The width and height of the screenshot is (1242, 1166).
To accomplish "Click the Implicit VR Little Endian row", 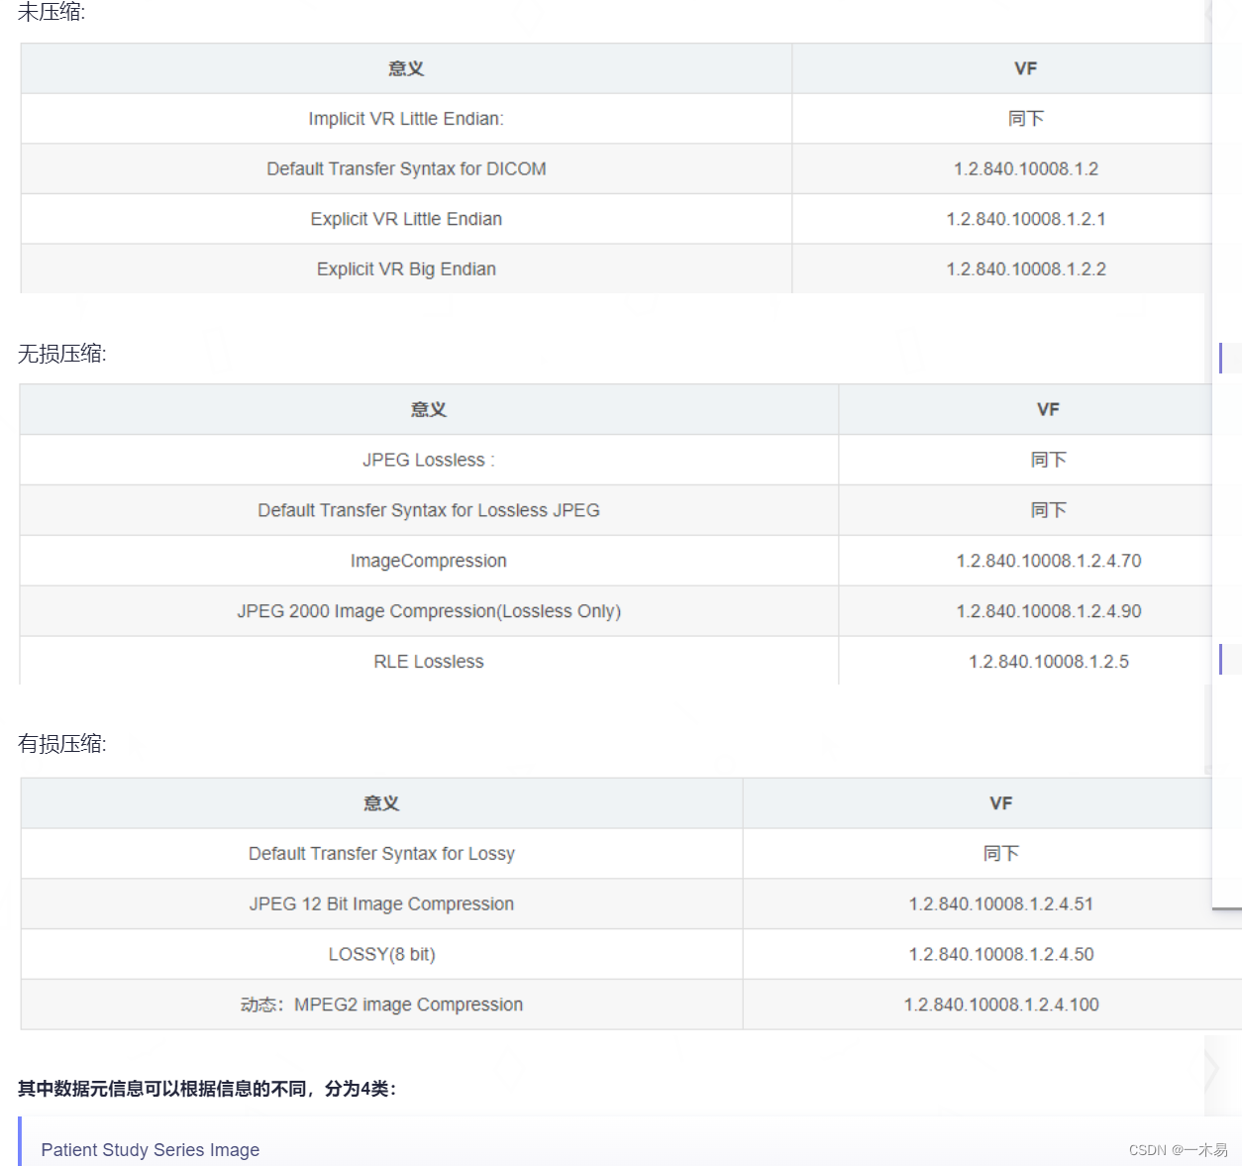I will pos(406,118).
